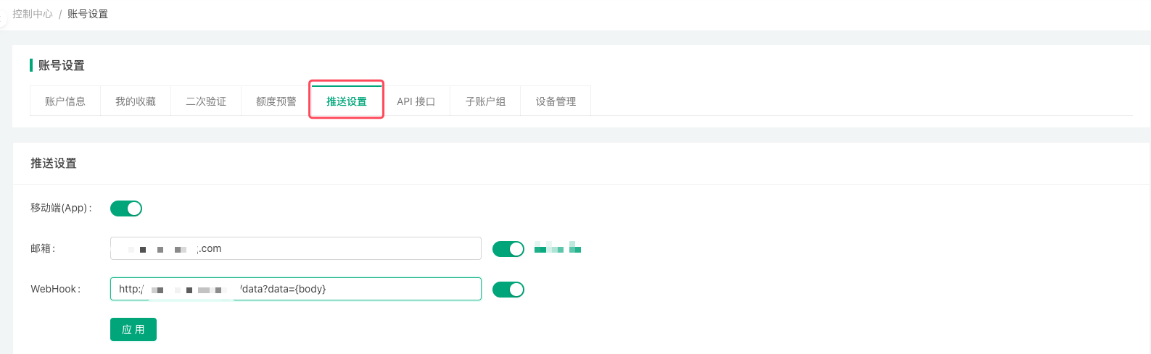Screen dimensions: 1151x354
Task: Switch to the 账户信息 tab
Action: click(x=65, y=101)
